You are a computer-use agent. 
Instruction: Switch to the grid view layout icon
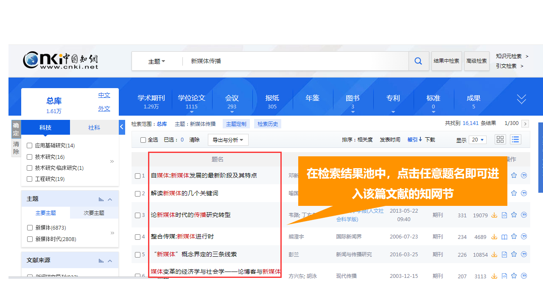click(x=500, y=139)
